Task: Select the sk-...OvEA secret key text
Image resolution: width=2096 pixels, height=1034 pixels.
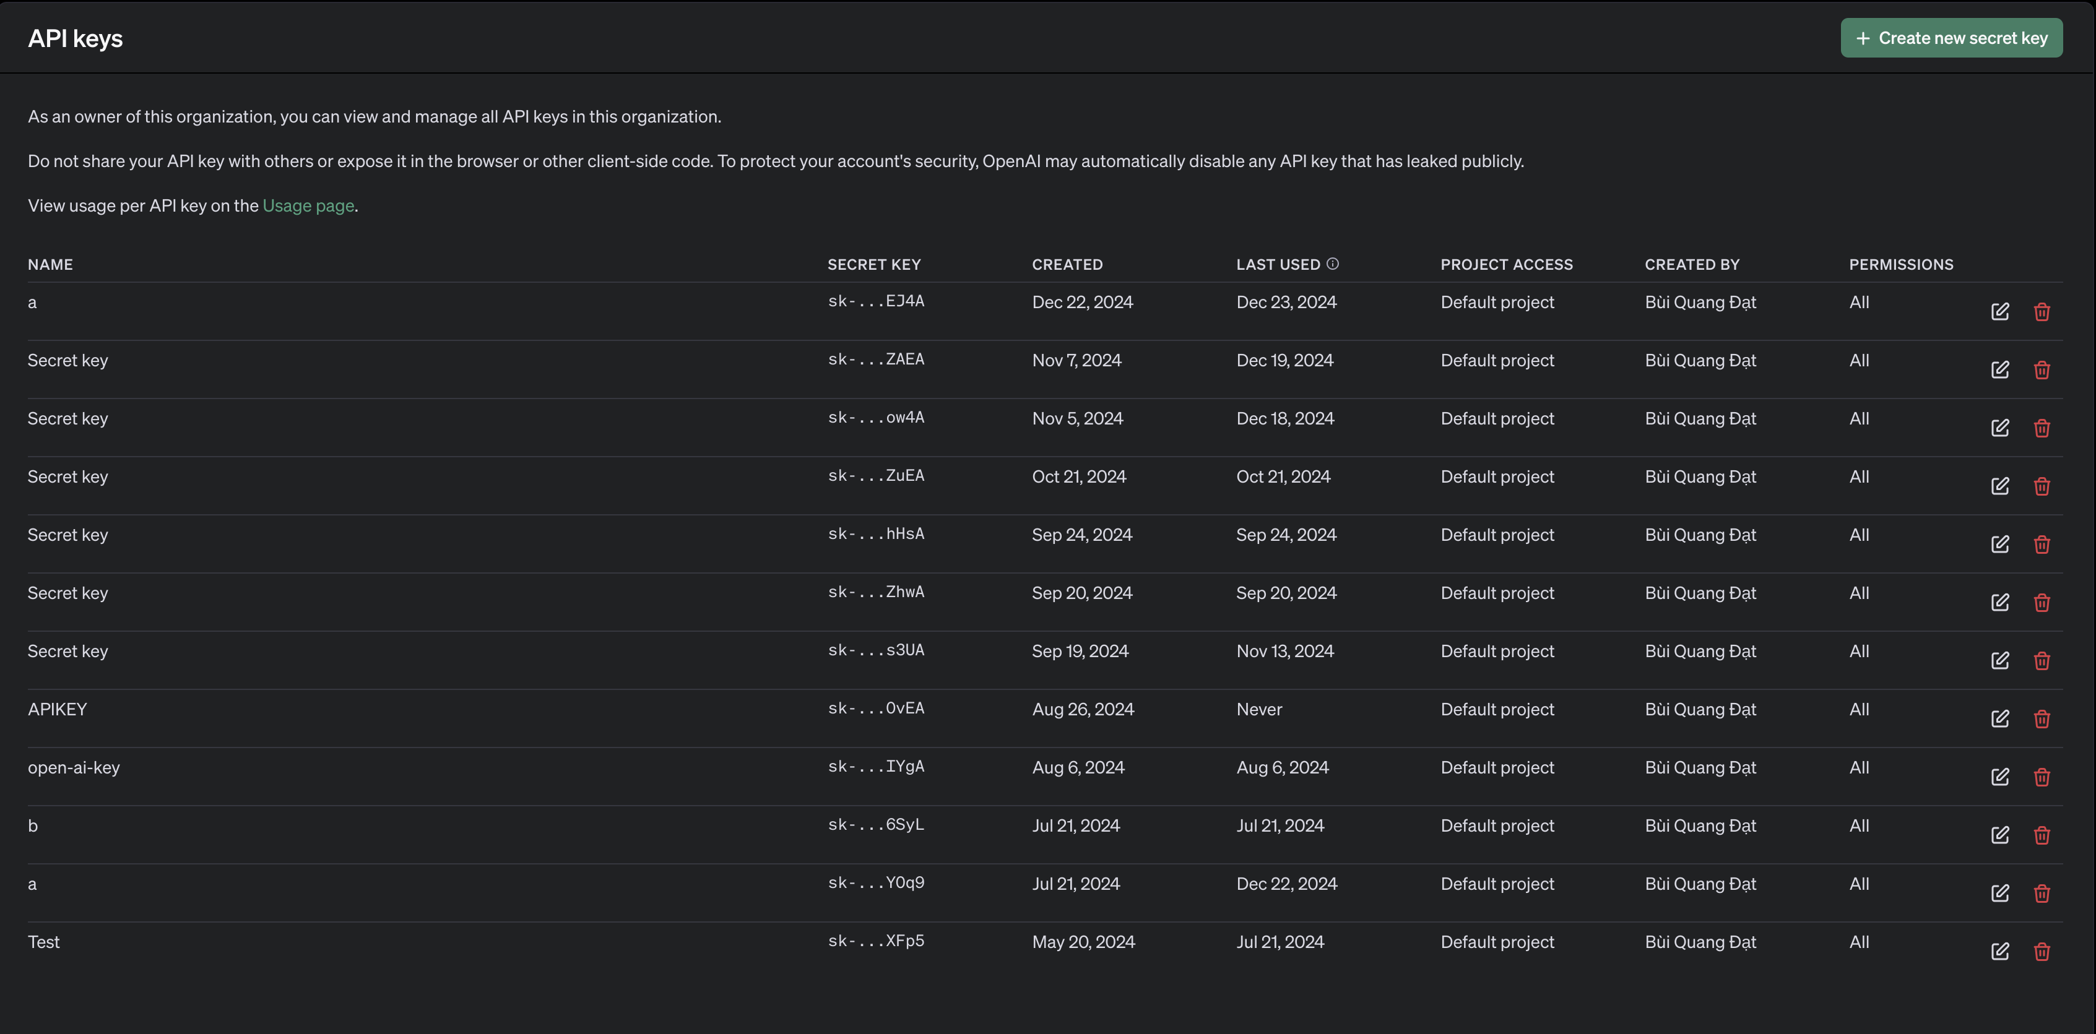Action: click(875, 708)
